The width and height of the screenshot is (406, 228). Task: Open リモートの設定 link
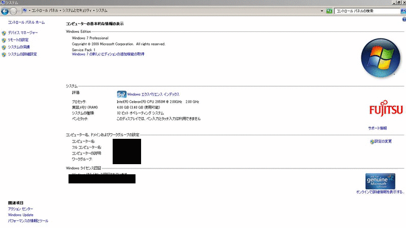[18, 40]
